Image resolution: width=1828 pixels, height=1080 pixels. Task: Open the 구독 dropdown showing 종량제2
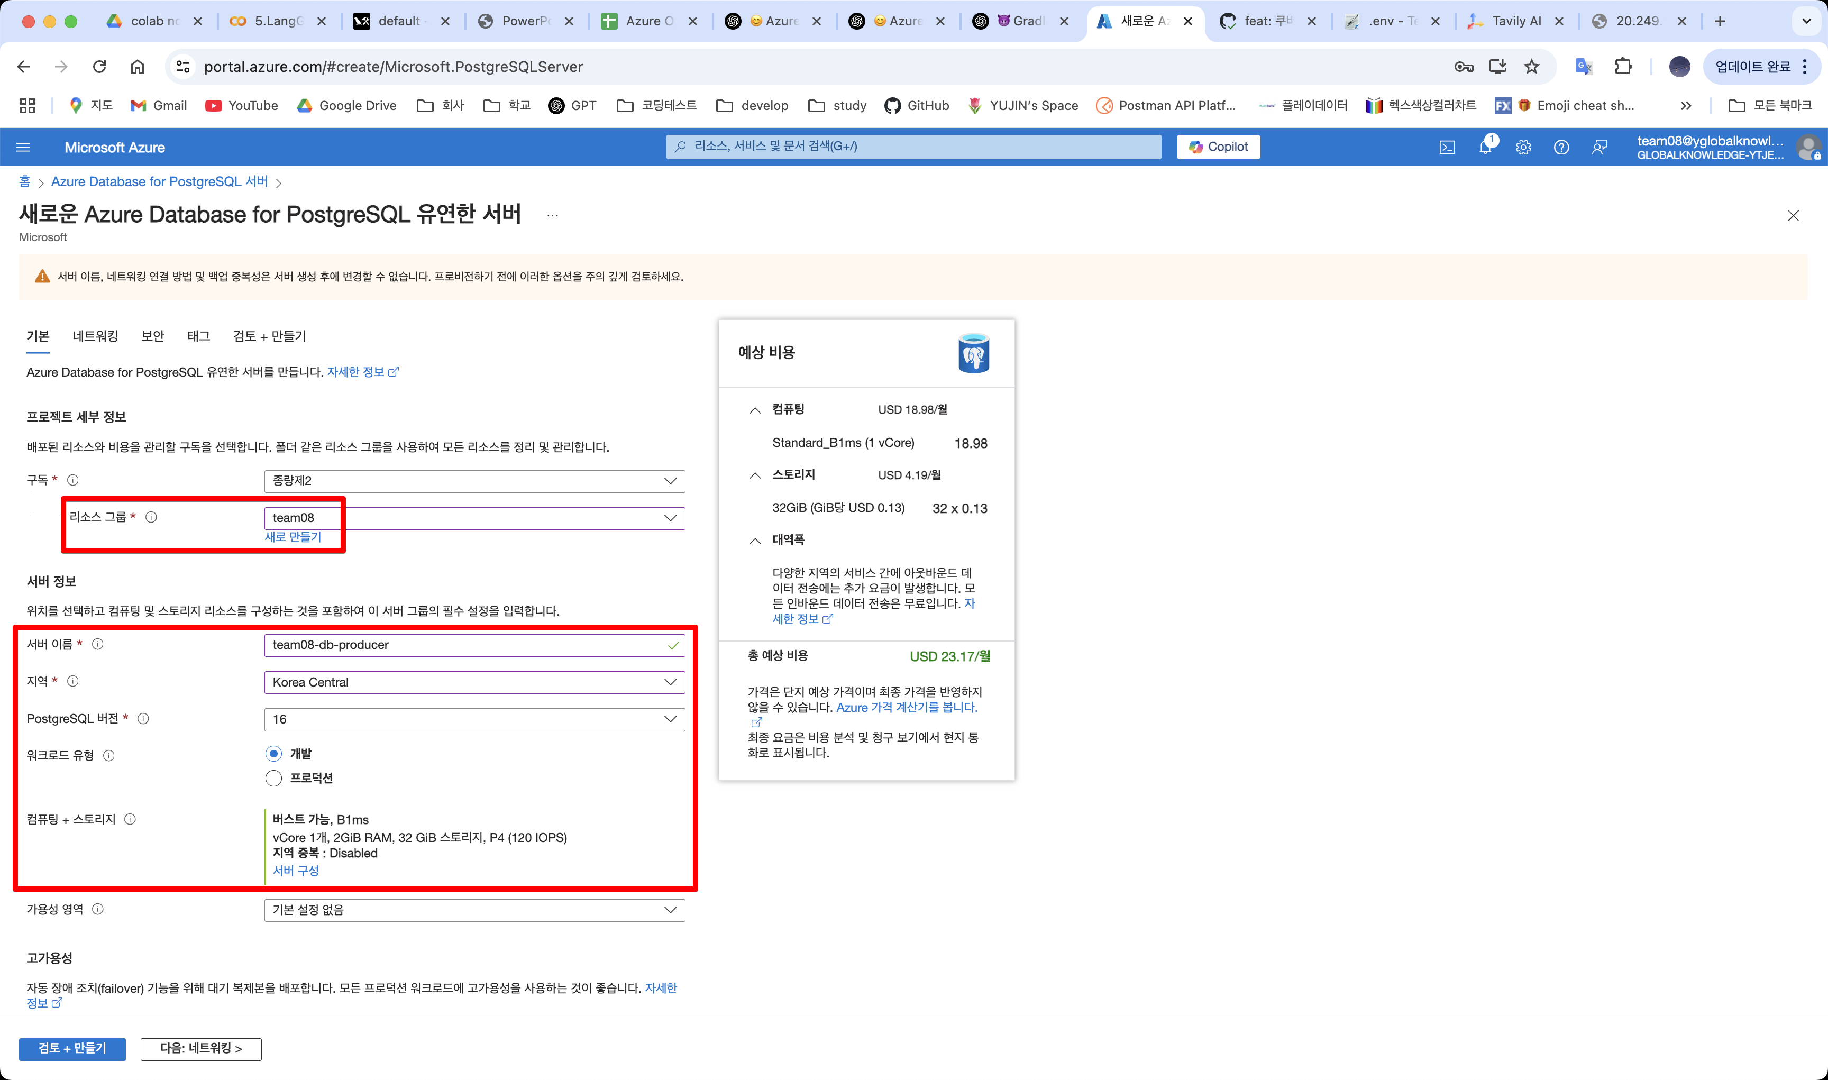coord(474,481)
